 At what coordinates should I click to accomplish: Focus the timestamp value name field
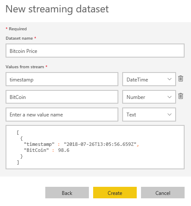[62, 79]
